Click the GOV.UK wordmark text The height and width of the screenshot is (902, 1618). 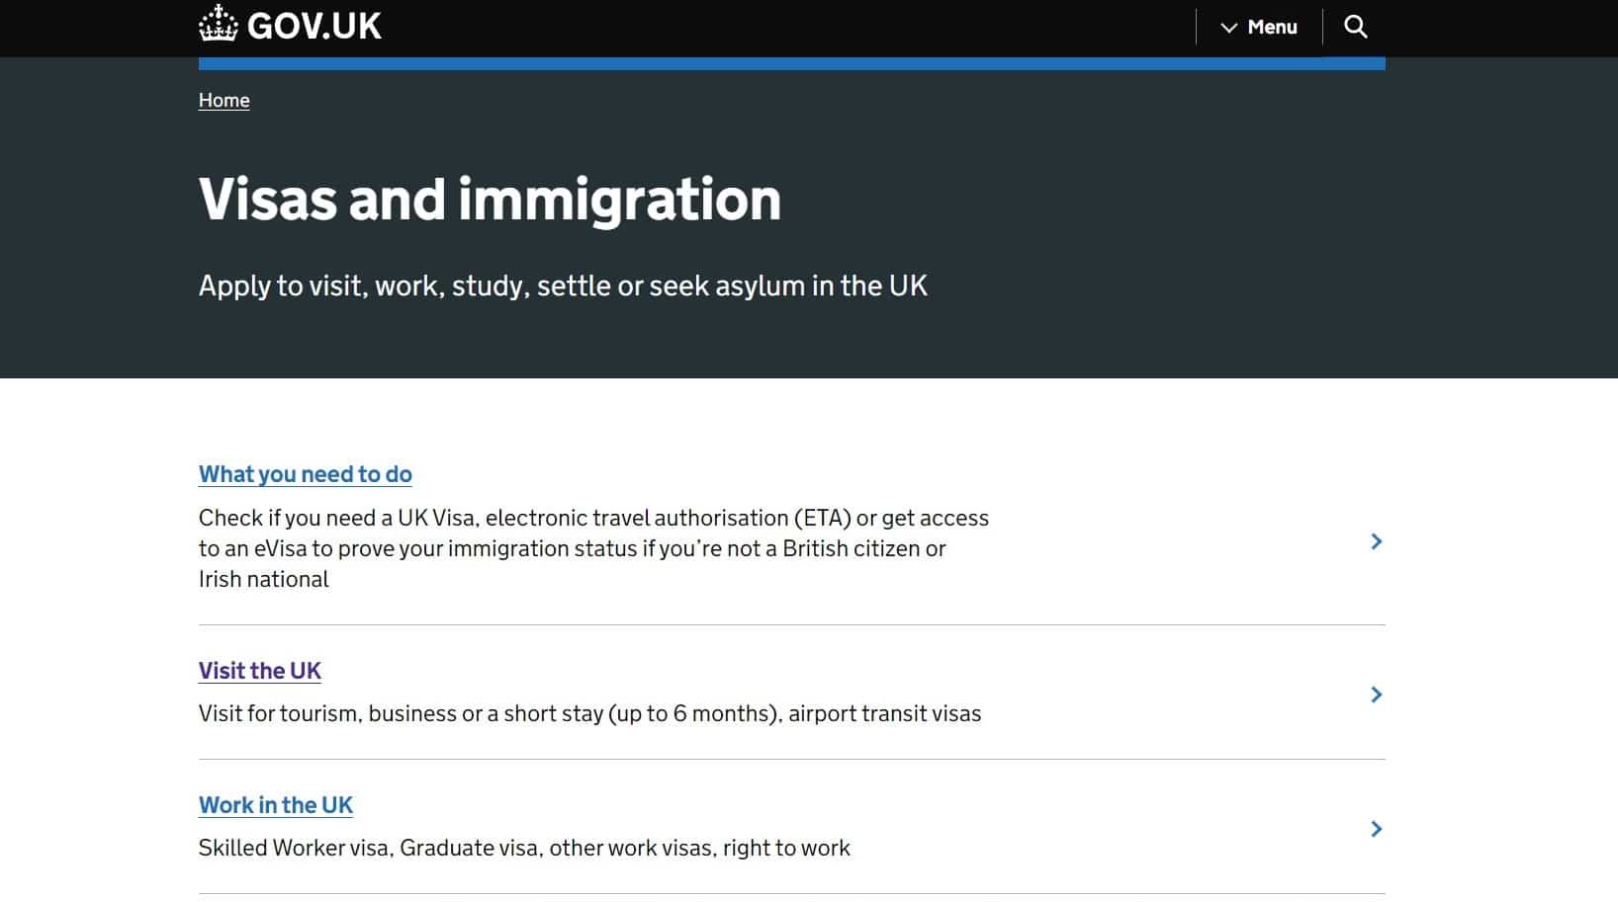pyautogui.click(x=315, y=26)
